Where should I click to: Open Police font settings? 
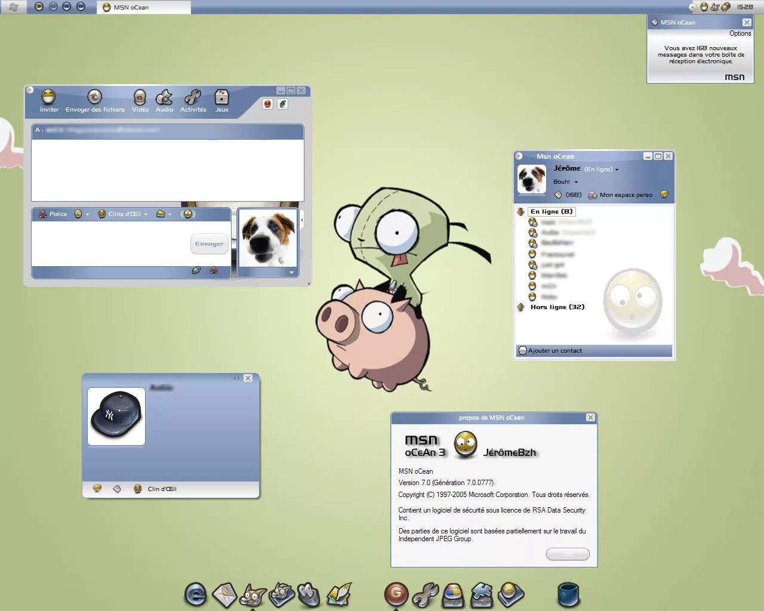pos(53,214)
